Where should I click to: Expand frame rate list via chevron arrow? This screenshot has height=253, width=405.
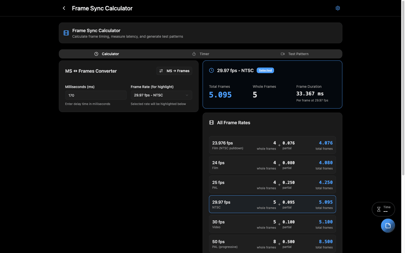point(187,95)
